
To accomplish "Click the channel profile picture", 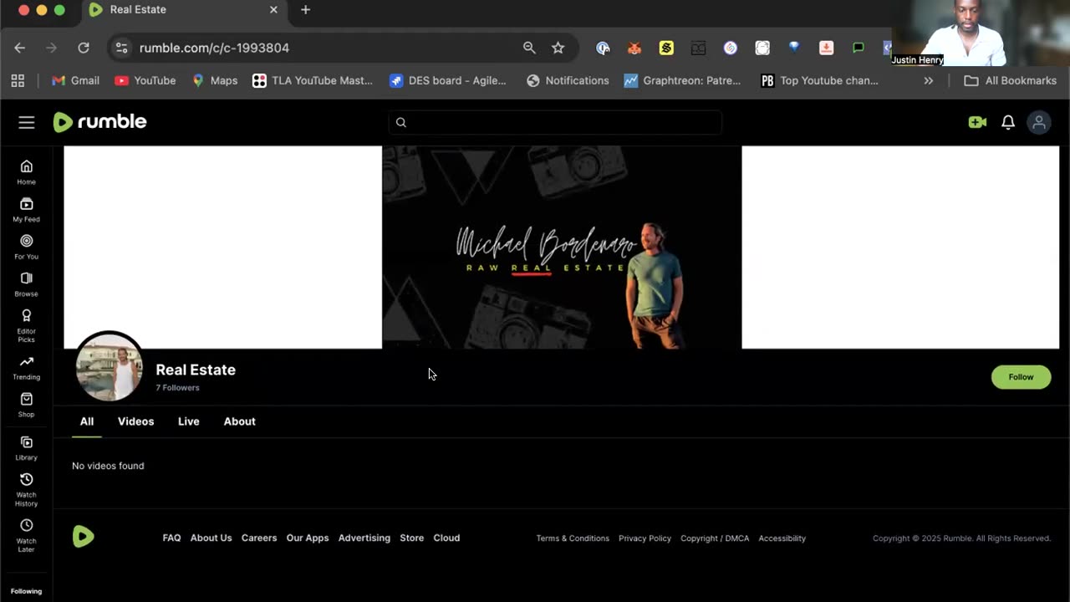I will (x=110, y=366).
